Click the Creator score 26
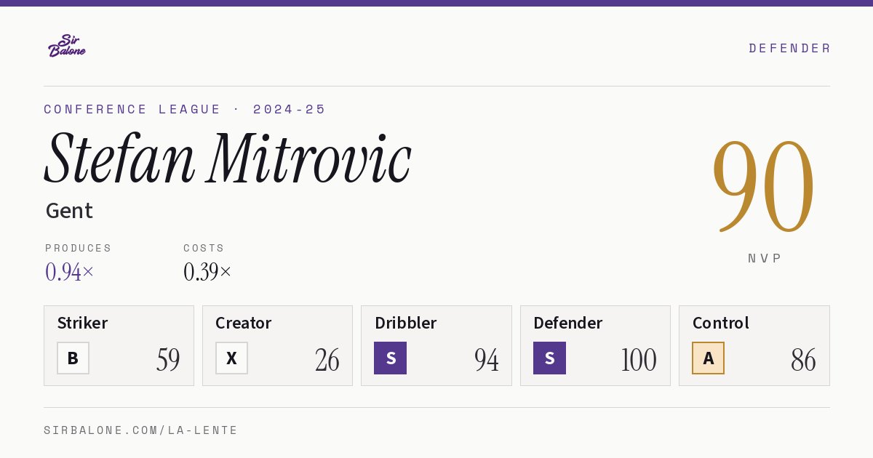Viewport: 873px width, 458px height. [x=327, y=360]
